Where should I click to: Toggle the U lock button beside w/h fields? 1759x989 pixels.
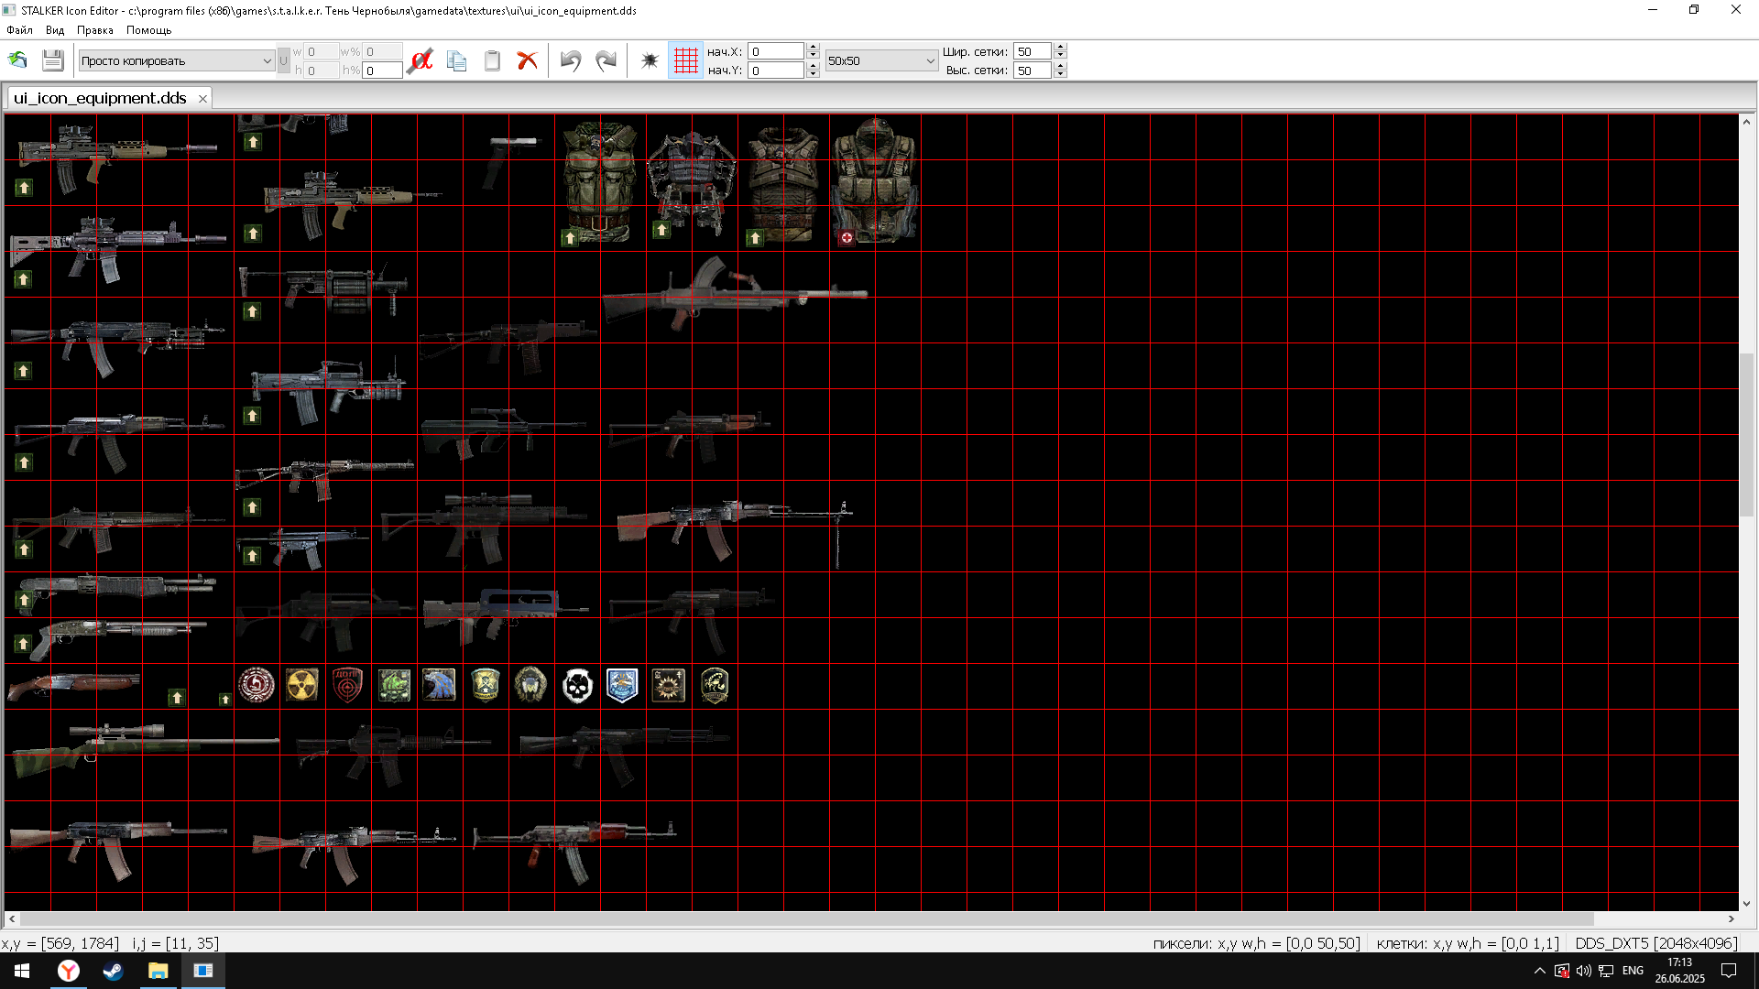[283, 60]
